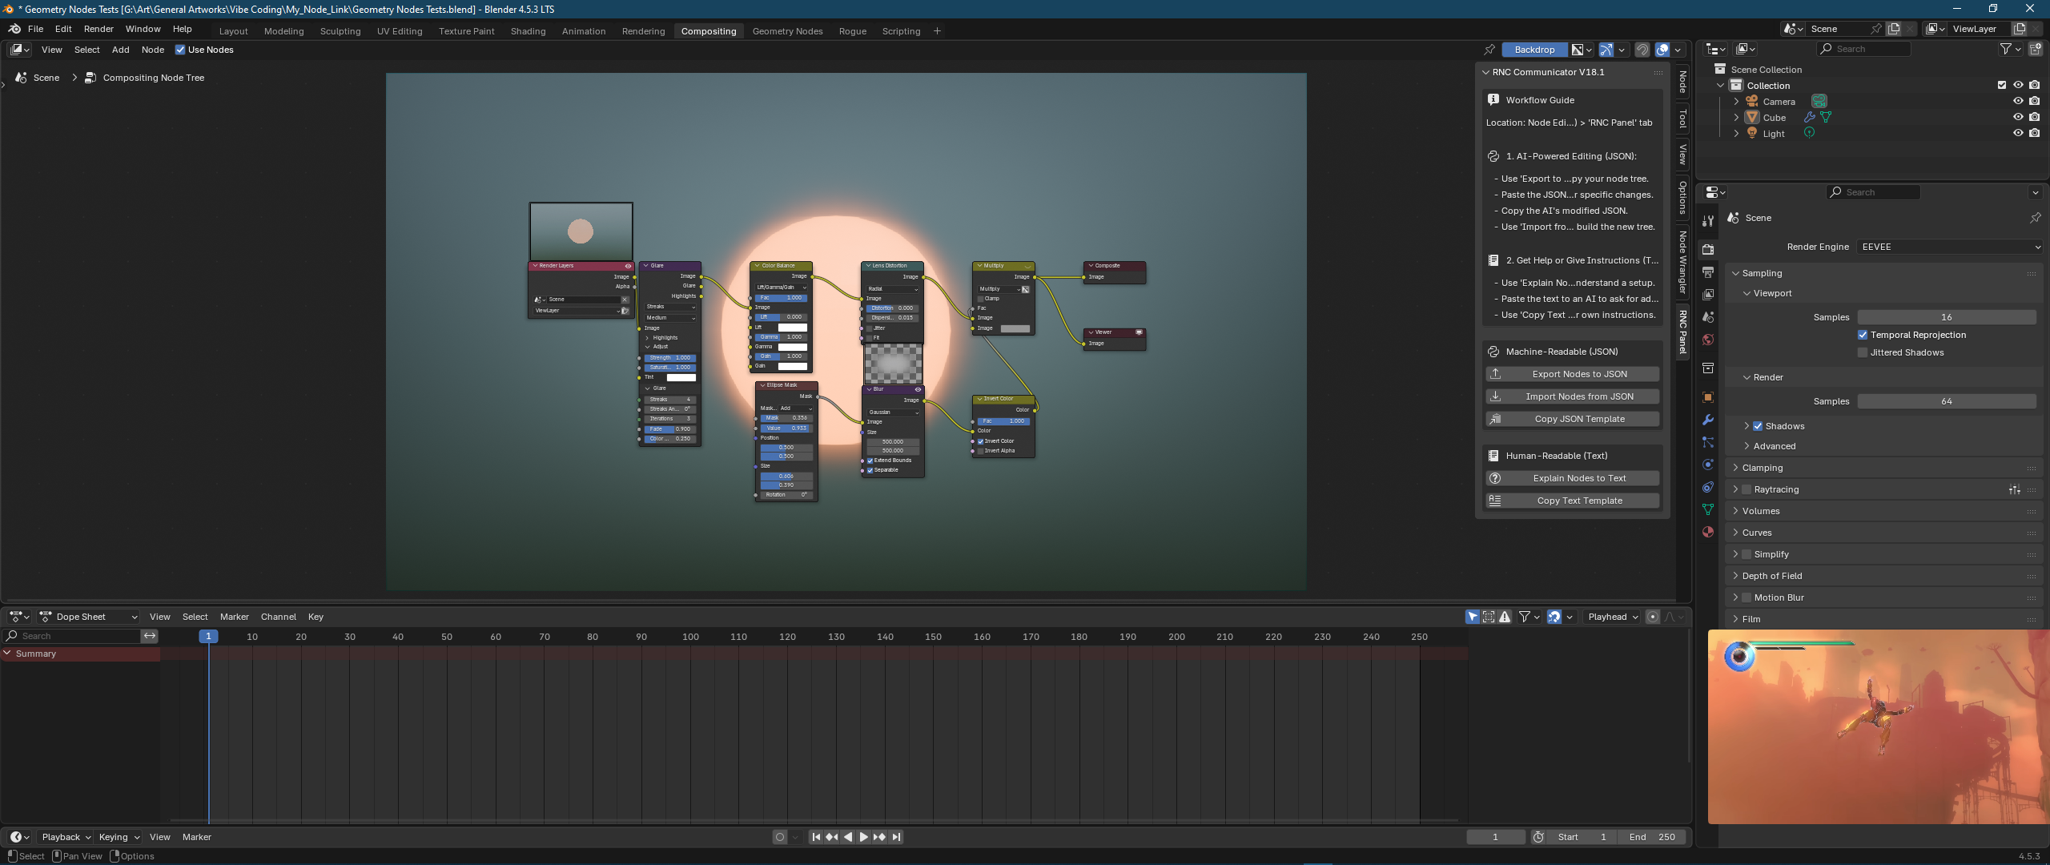Switch to the Geometry Nodes workspace tab
Screen dimensions: 2050x865
pos(787,31)
